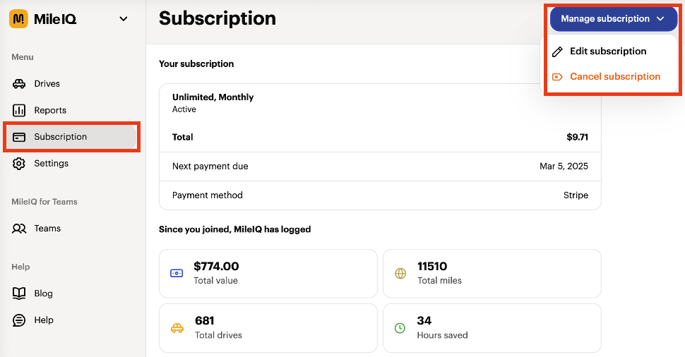Click the Settings gear icon

20,164
